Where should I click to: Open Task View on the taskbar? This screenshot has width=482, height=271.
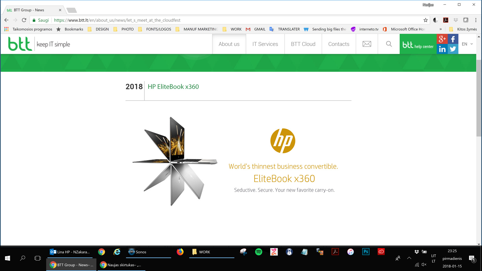tap(38, 258)
